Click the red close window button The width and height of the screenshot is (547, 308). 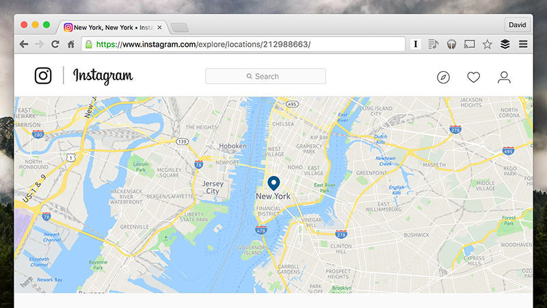24,25
